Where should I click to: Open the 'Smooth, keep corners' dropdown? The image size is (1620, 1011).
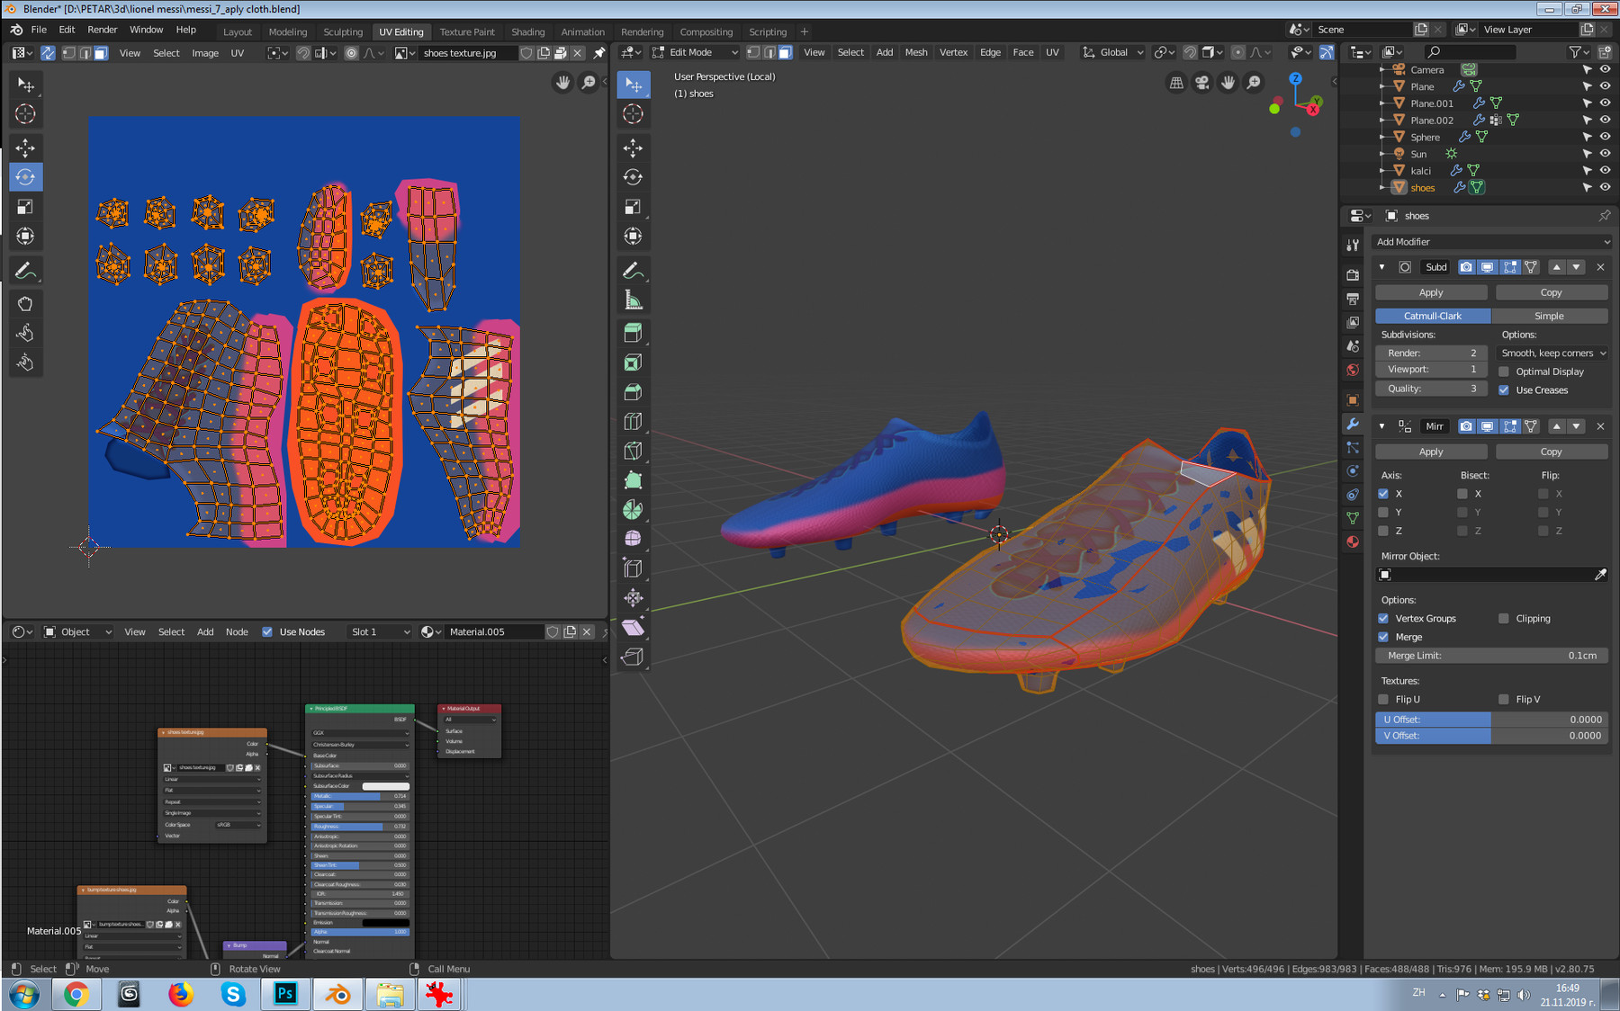point(1552,353)
